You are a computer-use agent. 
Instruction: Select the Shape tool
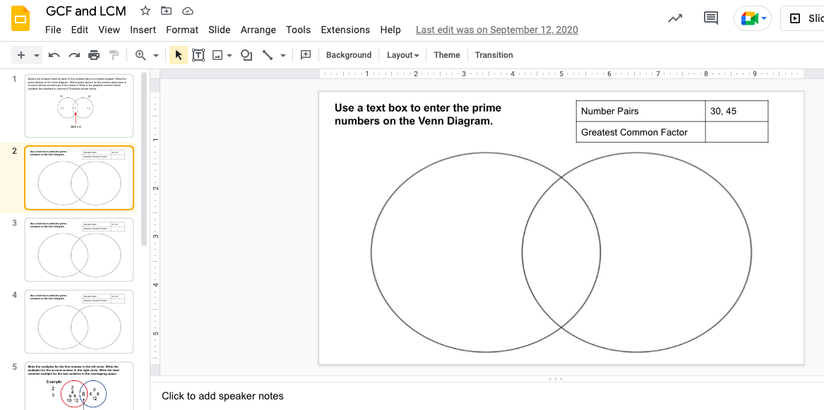click(246, 55)
